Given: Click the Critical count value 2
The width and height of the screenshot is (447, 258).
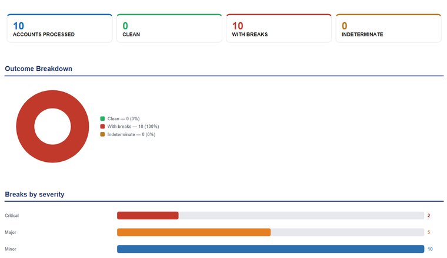Looking at the screenshot, I should 429,216.
